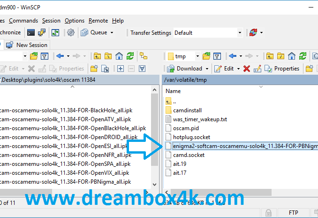Click the local panel filter icon

pos(45,56)
